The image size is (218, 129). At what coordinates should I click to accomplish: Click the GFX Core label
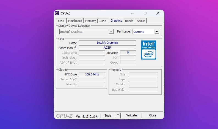tap(70, 74)
